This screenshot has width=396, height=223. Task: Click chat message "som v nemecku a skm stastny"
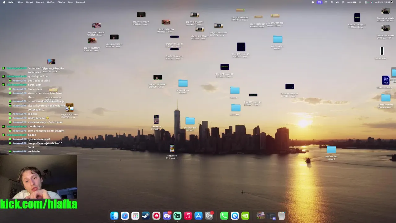(x=46, y=131)
